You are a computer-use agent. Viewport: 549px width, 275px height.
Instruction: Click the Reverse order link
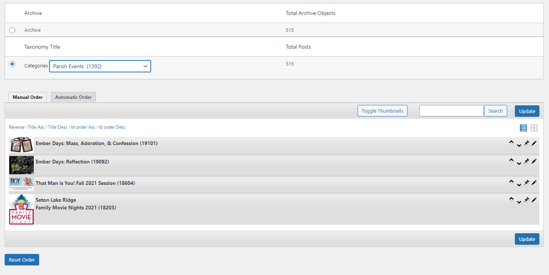click(16, 127)
